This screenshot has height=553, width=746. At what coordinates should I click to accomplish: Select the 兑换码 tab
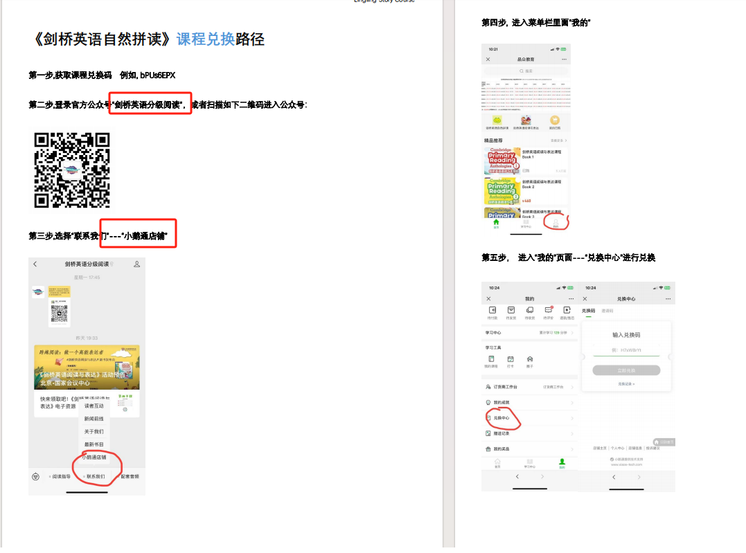(x=589, y=311)
